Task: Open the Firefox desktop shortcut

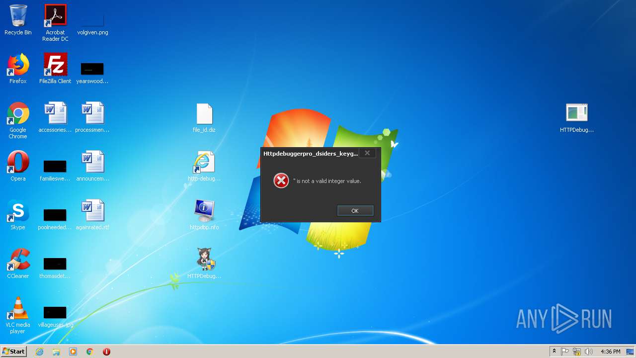Action: [18, 69]
